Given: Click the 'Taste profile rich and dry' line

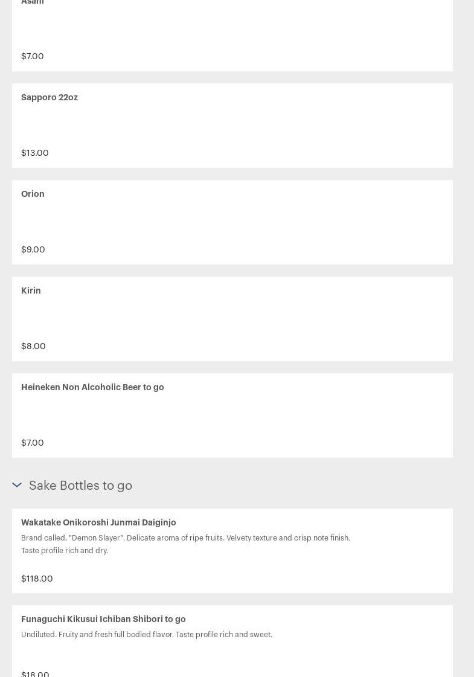Looking at the screenshot, I should [x=65, y=551].
